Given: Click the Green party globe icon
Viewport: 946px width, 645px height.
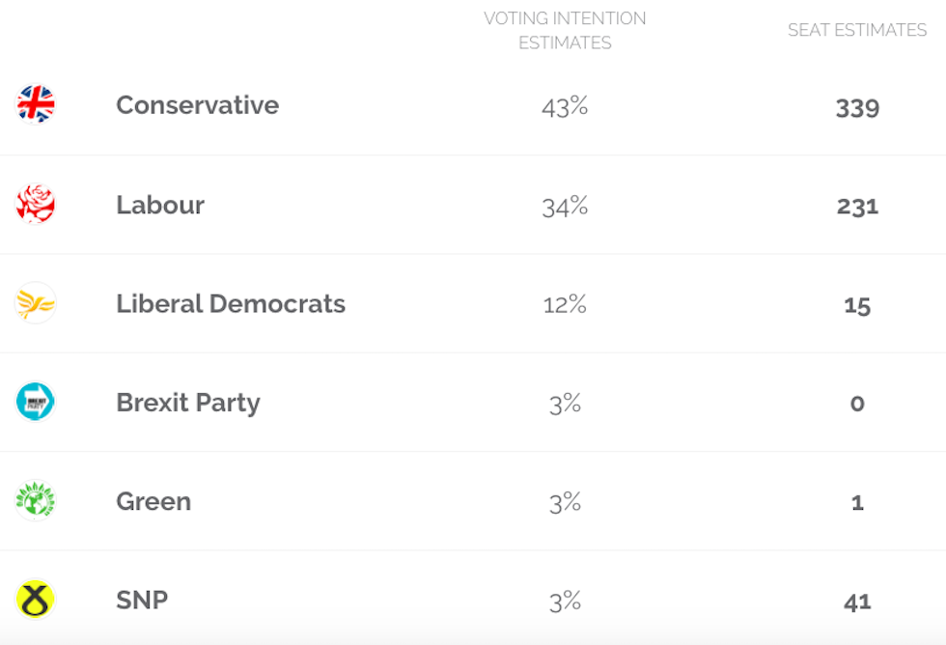Looking at the screenshot, I should click(36, 501).
